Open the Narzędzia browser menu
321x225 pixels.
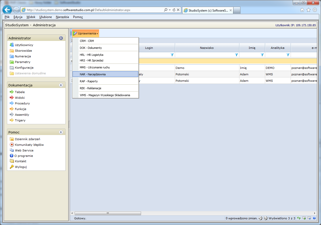62,17
